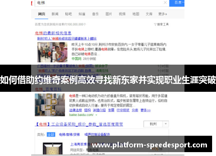Screen dimensions: 216x156
Task: Open the 电梯的最新相关信息 link
Action: click(x=53, y=33)
